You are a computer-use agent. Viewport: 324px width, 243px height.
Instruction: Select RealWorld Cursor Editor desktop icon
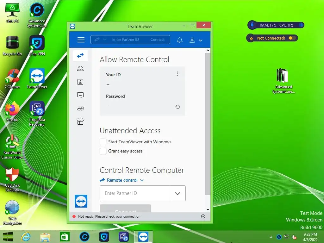(12, 147)
